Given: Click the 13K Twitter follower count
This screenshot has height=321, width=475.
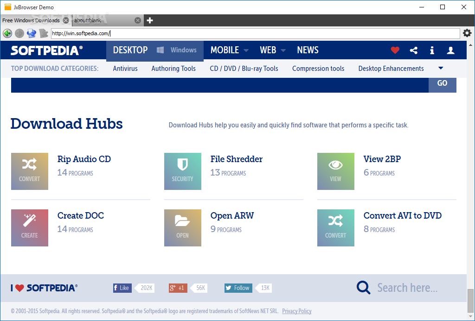Looking at the screenshot, I should 264,288.
